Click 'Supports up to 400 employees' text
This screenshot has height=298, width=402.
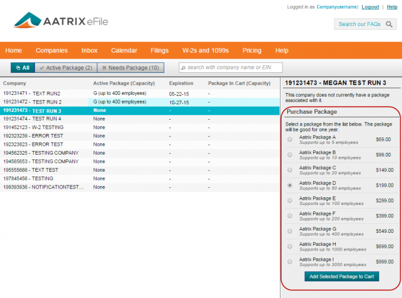[x=331, y=234]
